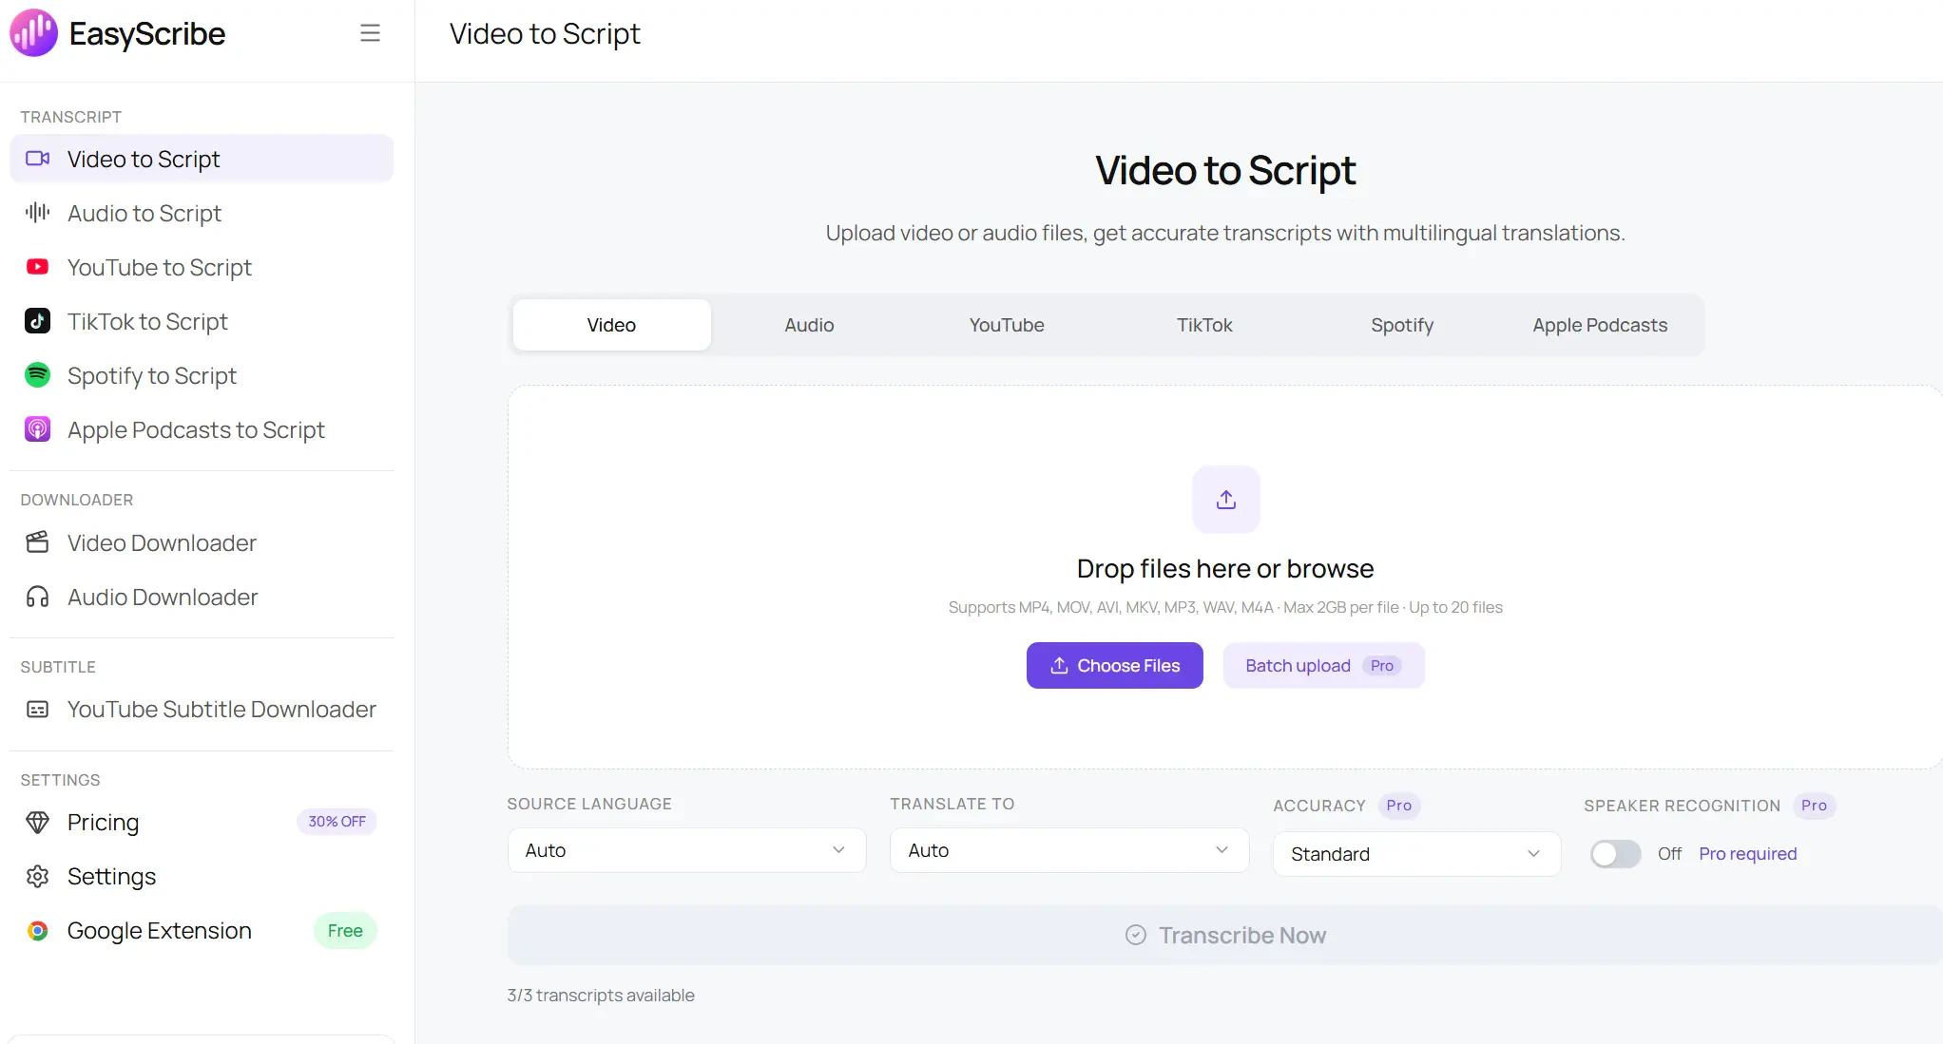
Task: Click the Video Downloader clapperboard icon
Action: [38, 542]
